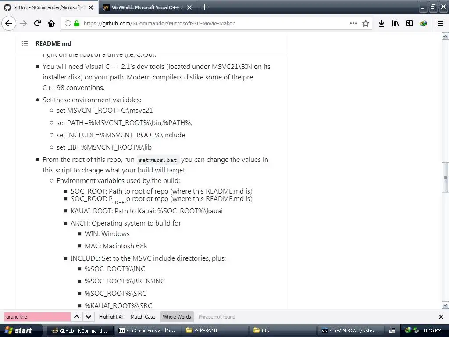Image resolution: width=449 pixels, height=337 pixels.
Task: Open the library toolbar icon
Action: tap(396, 23)
